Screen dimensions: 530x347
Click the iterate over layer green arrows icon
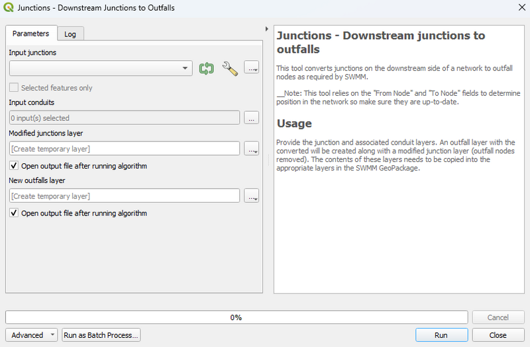pos(207,68)
